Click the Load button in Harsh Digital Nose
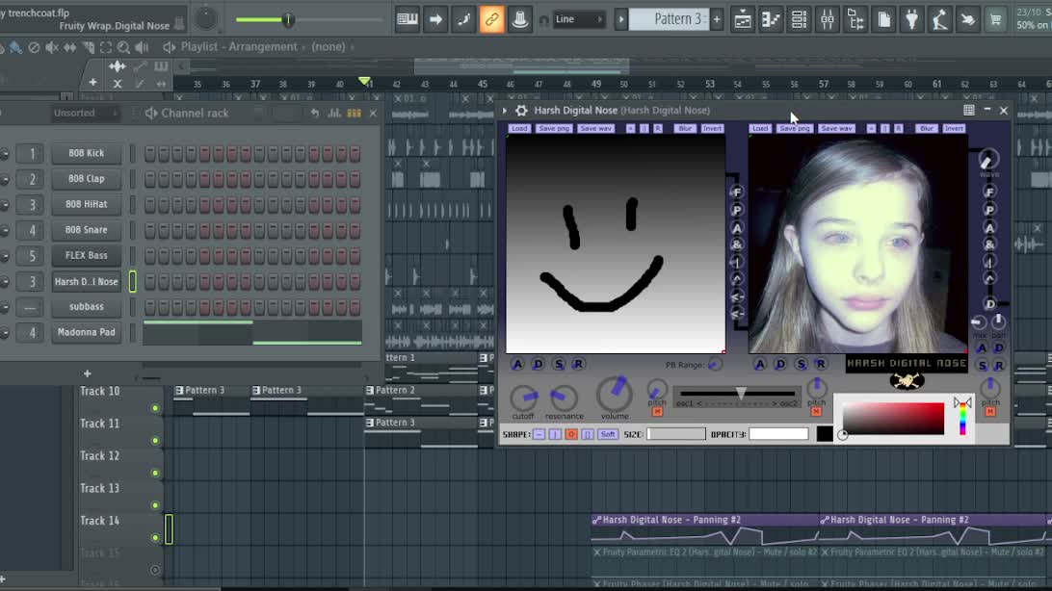The height and width of the screenshot is (591, 1052). pyautogui.click(x=520, y=128)
